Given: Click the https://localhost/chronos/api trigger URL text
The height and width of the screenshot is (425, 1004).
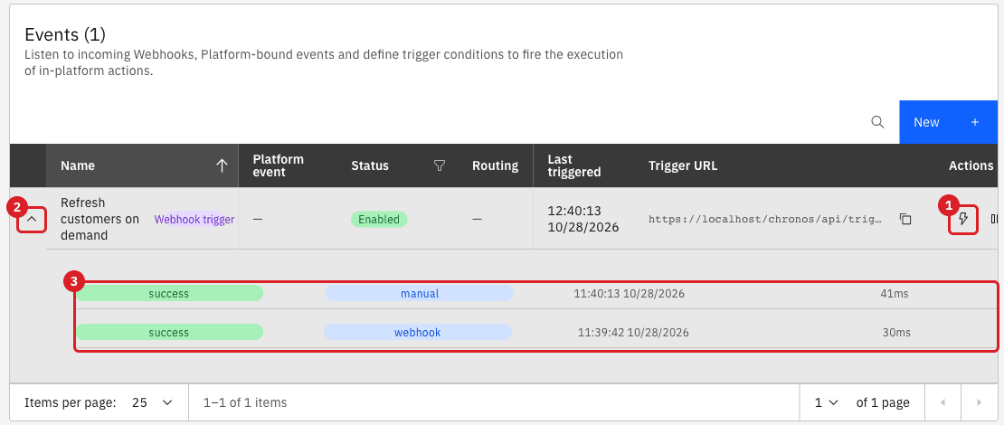Looking at the screenshot, I should (x=765, y=219).
